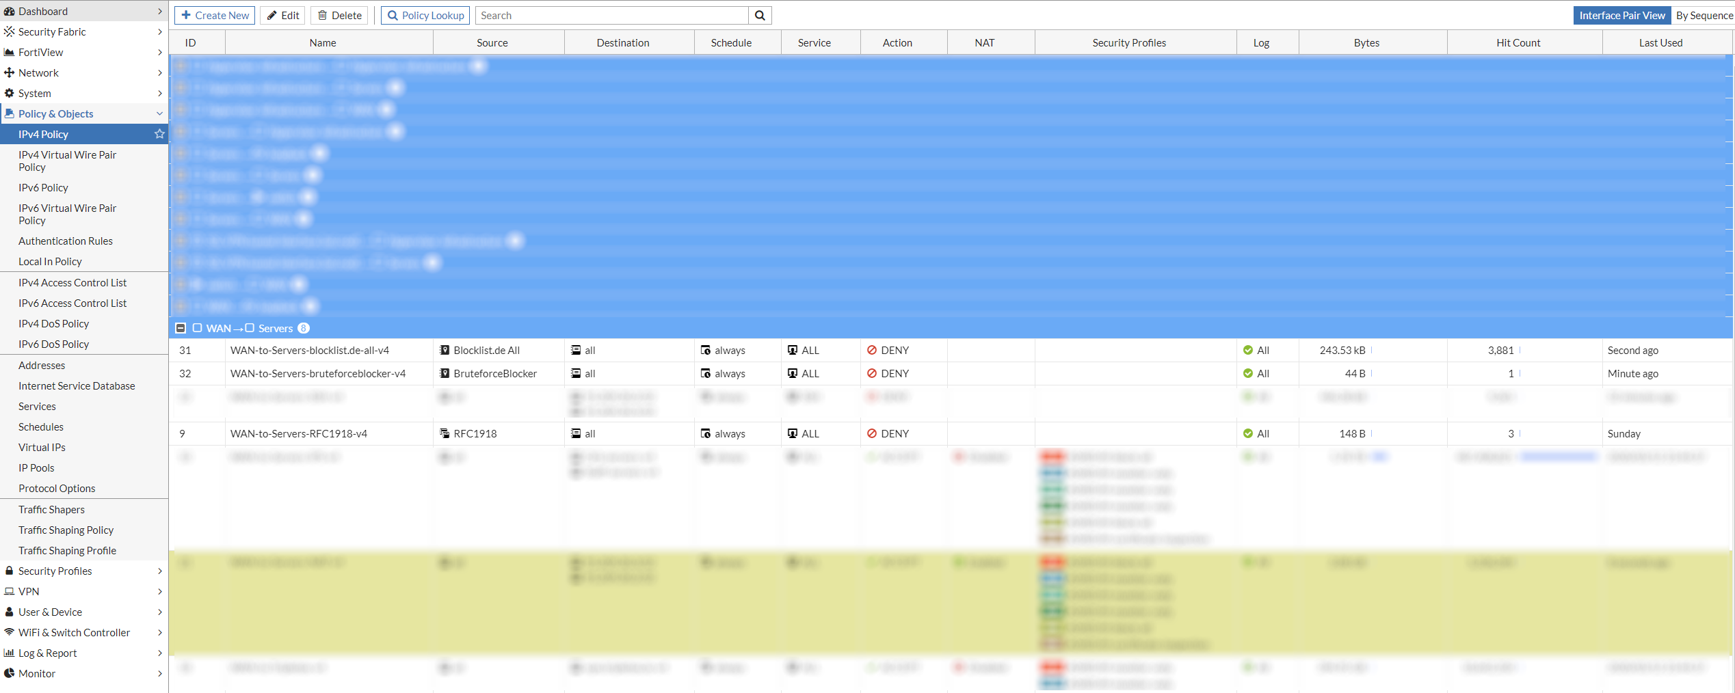The image size is (1735, 693).
Task: Open Internet Service Database page
Action: [x=77, y=386]
